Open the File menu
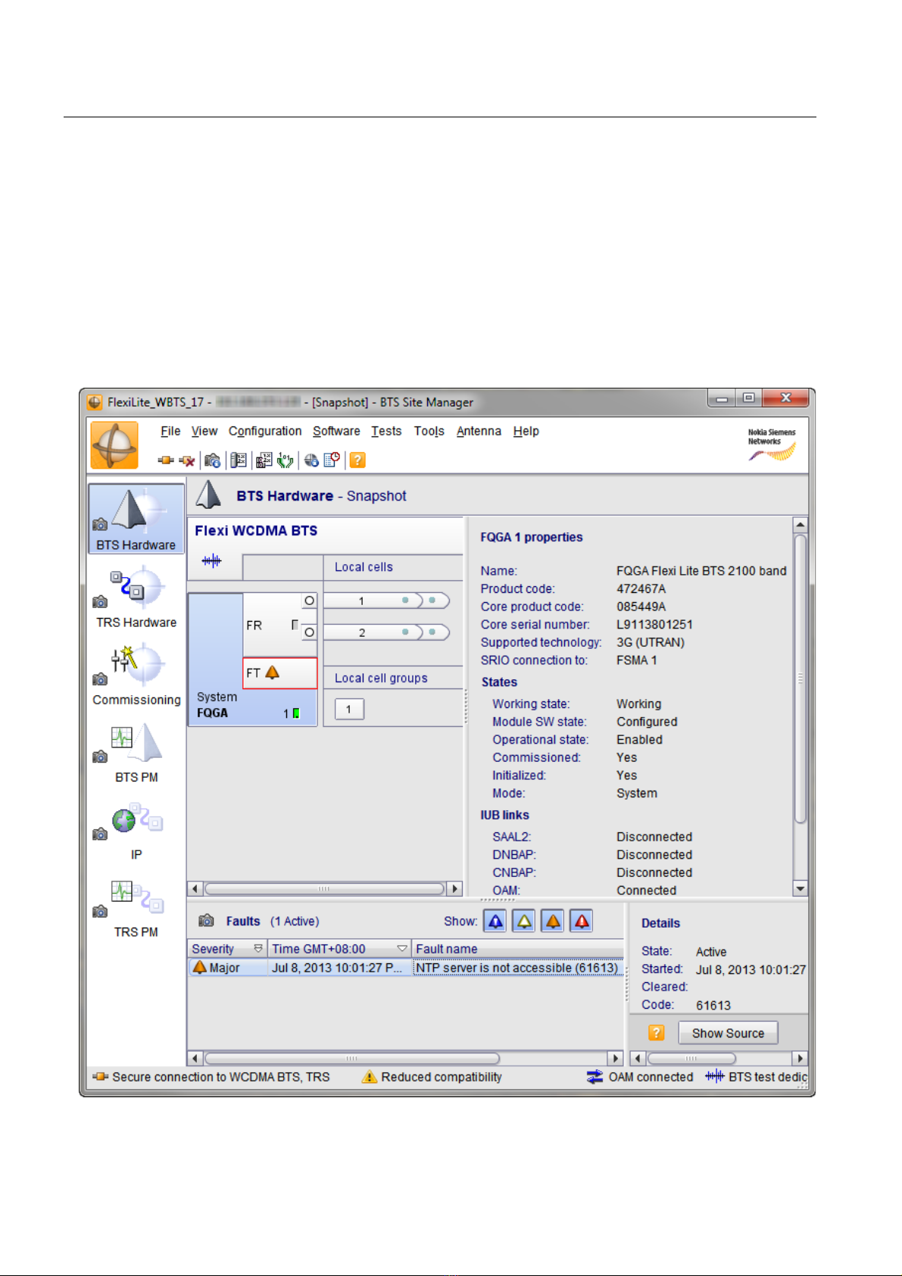Image resolution: width=902 pixels, height=1276 pixels. (x=170, y=431)
